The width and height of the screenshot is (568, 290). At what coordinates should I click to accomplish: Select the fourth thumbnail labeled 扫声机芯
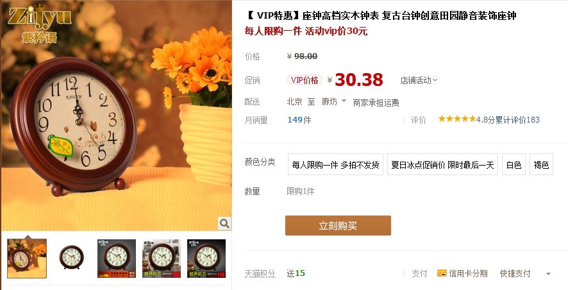click(x=162, y=259)
